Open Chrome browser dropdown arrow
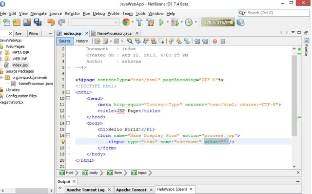The image size is (312, 194). pos(133,22)
